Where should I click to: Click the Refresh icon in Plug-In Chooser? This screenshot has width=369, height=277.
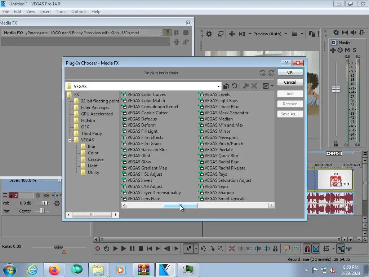coord(234,86)
